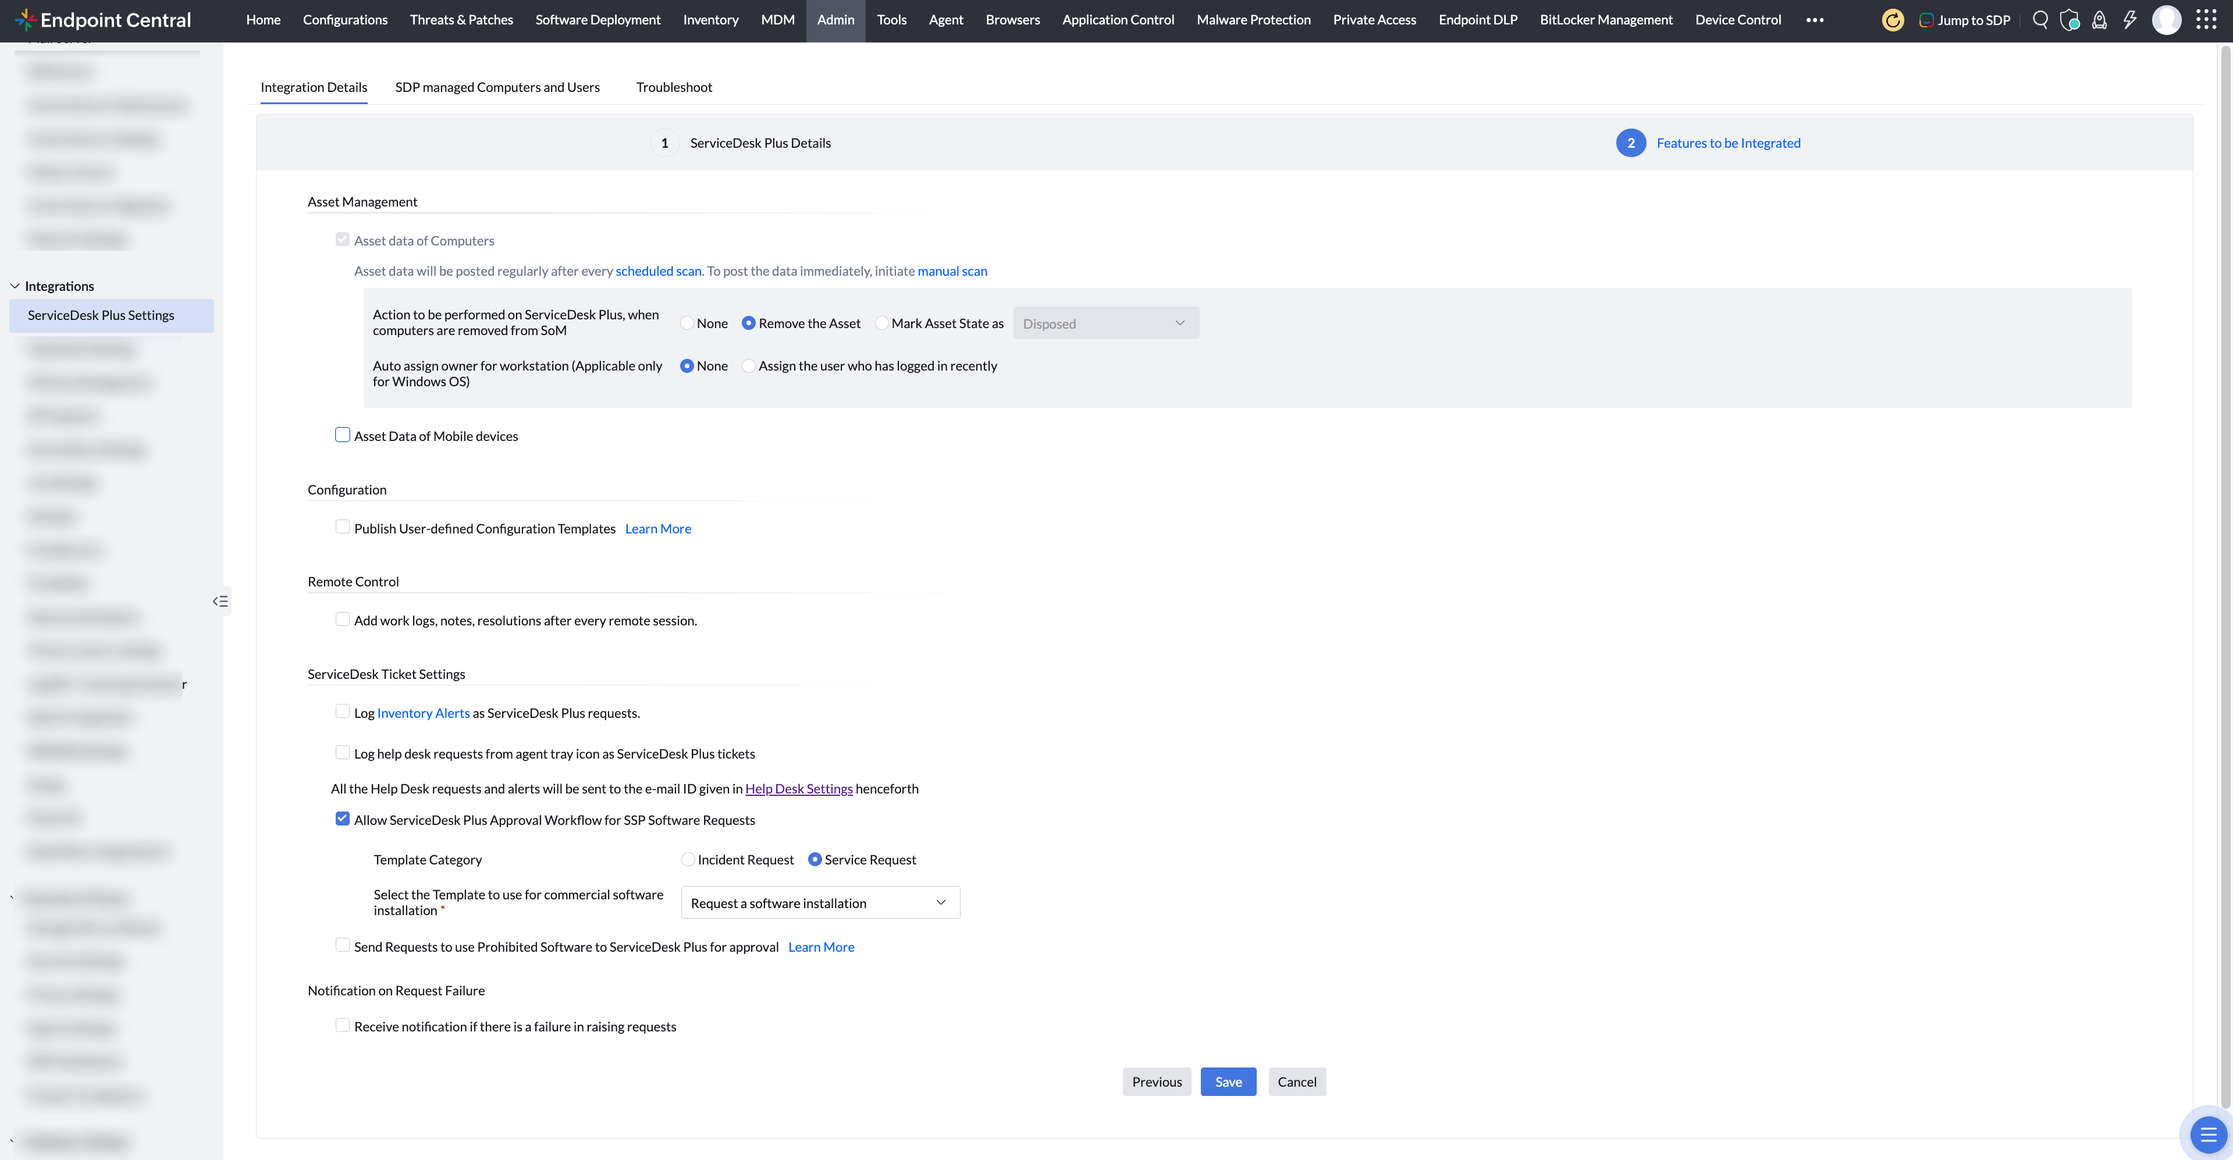Viewport: 2233px width, 1160px height.
Task: Open Private Access module
Action: (1374, 20)
